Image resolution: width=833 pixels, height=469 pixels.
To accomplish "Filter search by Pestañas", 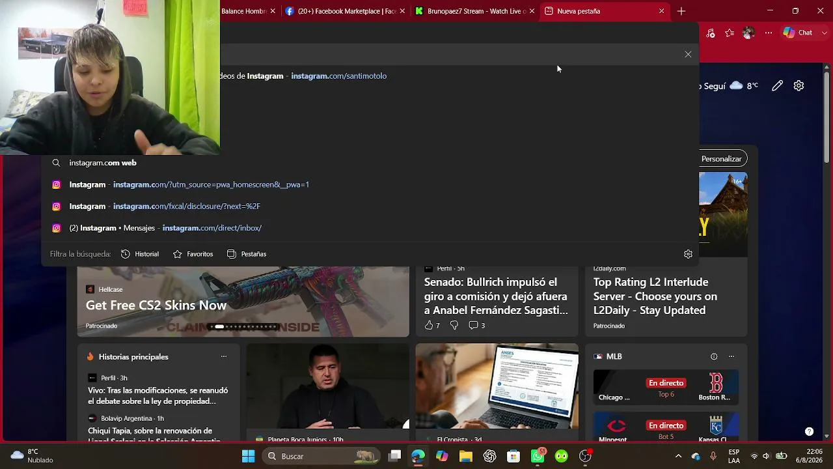I will [x=247, y=254].
